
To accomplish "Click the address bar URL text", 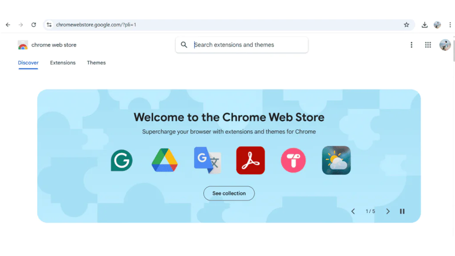I will [x=96, y=25].
